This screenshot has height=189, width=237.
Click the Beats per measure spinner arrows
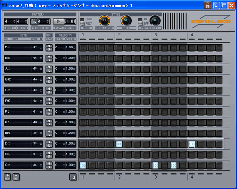[x=14, y=21]
